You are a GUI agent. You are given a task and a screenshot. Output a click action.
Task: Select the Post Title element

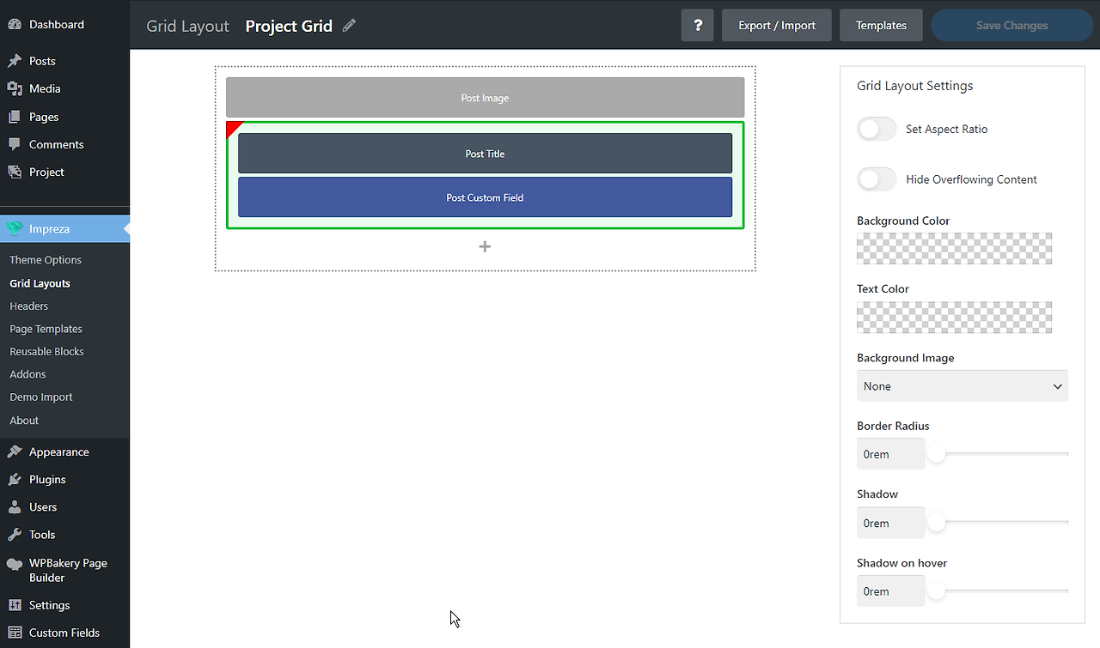tap(485, 154)
